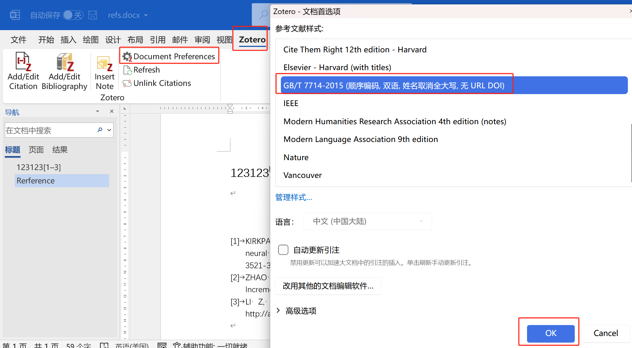The height and width of the screenshot is (348, 632).
Task: Select the 结果 navigation tab
Action: pos(60,150)
